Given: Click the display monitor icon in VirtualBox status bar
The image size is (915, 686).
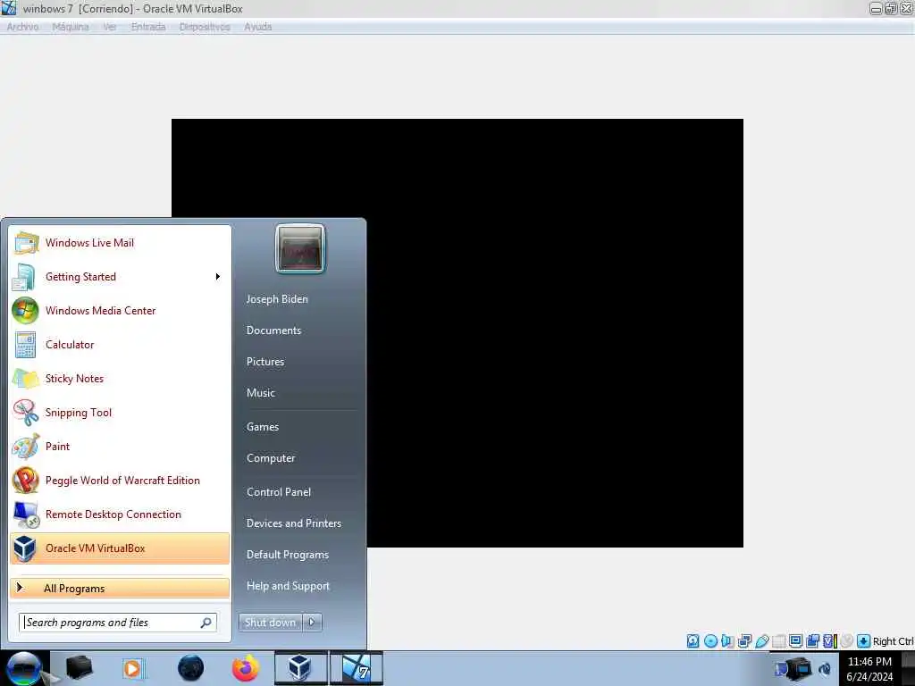Looking at the screenshot, I should click(795, 641).
